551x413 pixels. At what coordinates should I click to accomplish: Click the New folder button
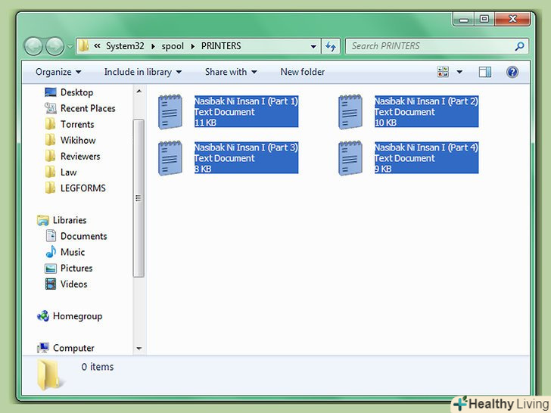click(302, 72)
